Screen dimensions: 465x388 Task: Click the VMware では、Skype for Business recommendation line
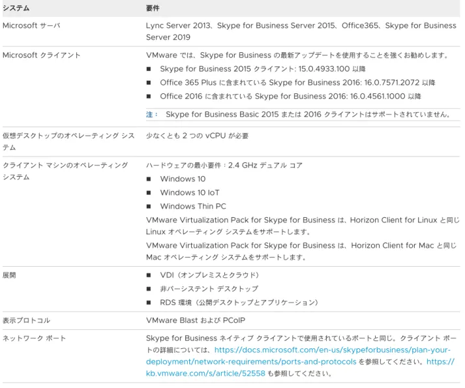297,55
